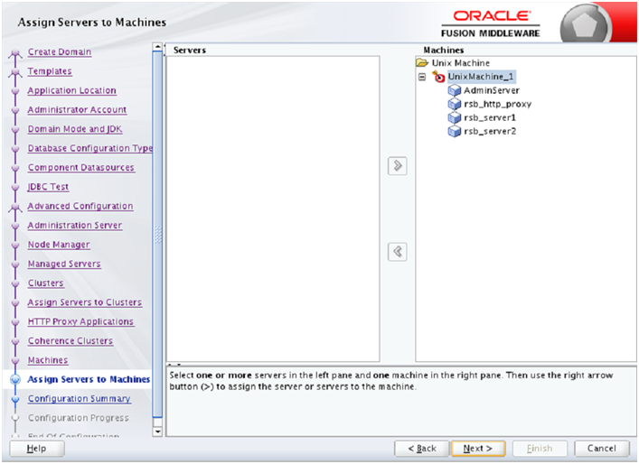Click the rsb_http_proxy cube icon
This screenshot has width=639, height=464.
click(x=455, y=104)
